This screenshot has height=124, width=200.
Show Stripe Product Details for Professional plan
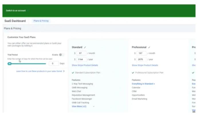point(145,65)
